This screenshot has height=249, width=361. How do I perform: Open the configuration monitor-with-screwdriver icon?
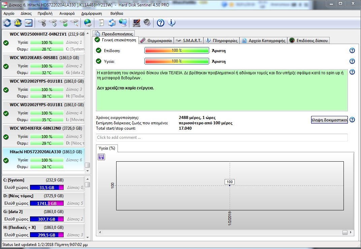tap(136, 23)
